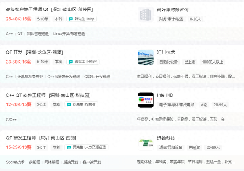244x171 pixels.
Task: Click the 多线程 skill tag
Action: tap(34, 162)
